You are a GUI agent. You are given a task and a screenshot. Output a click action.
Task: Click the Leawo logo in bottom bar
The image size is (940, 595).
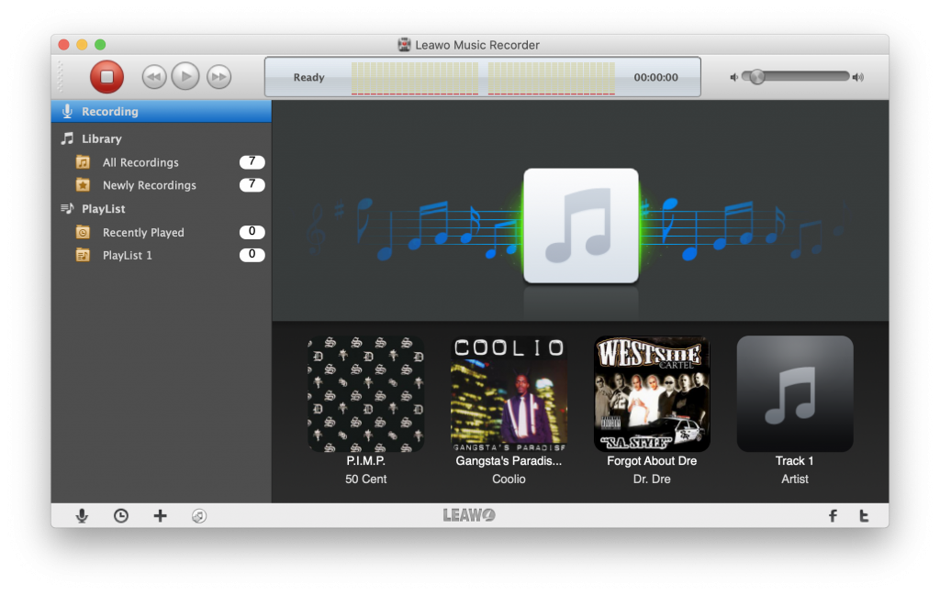(469, 515)
